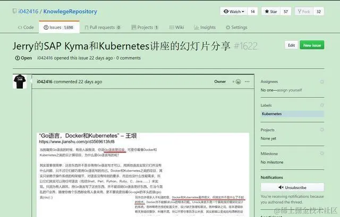Unsubscribe from issue notifications
Viewport: 340px width, 217px height.
[x=292, y=187]
